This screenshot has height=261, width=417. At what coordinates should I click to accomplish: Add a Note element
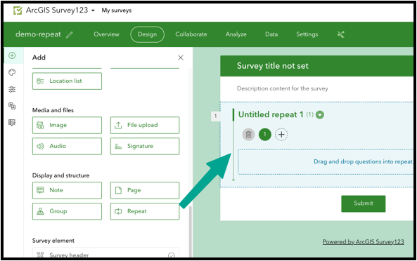click(67, 190)
